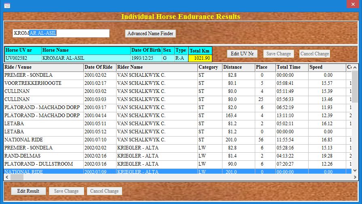
Task: Click the horse name search field
Action: (x=61, y=33)
